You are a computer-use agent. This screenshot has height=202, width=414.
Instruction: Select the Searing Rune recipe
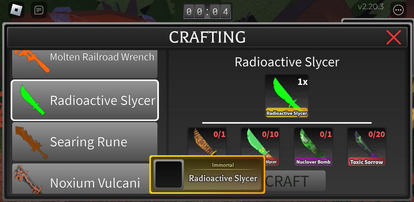coord(85,141)
